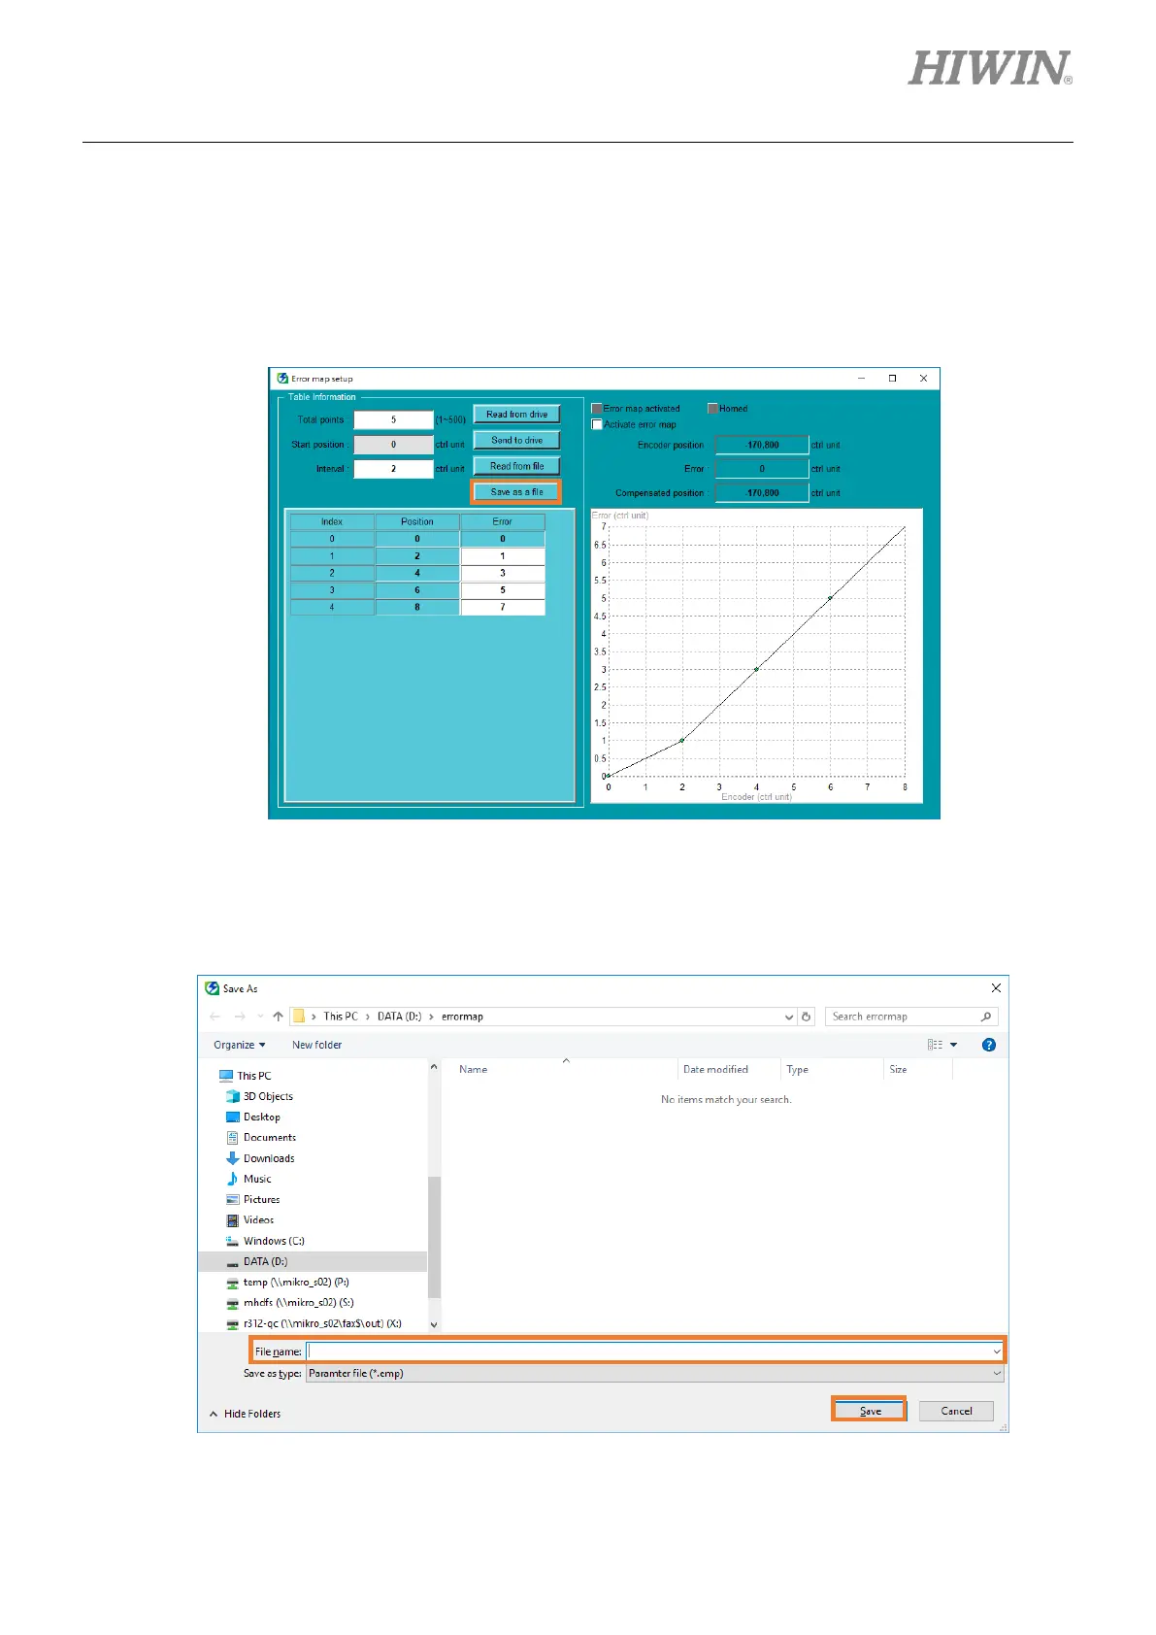Click the Save as a file button

point(516,492)
